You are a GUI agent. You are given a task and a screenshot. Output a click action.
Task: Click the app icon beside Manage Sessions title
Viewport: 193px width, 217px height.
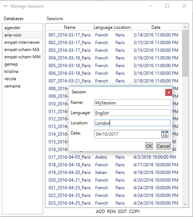[6, 6]
